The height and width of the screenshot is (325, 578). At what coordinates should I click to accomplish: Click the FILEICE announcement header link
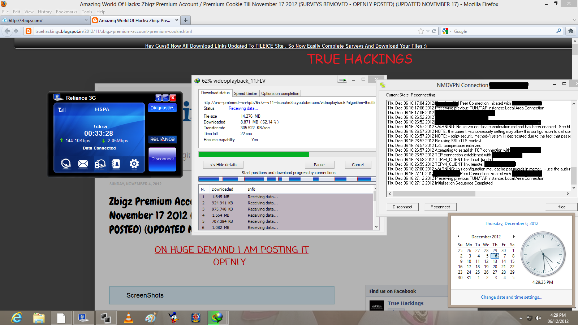(x=286, y=46)
